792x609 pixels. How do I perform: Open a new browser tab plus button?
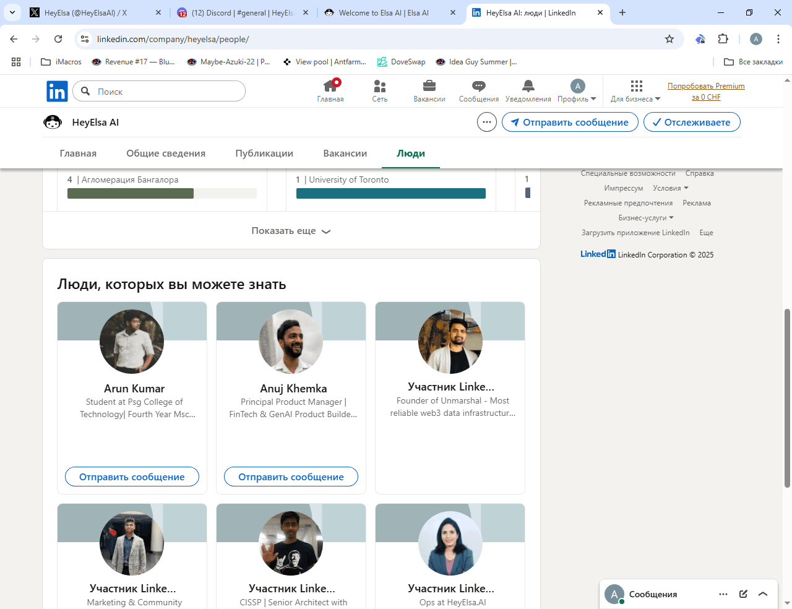(622, 12)
